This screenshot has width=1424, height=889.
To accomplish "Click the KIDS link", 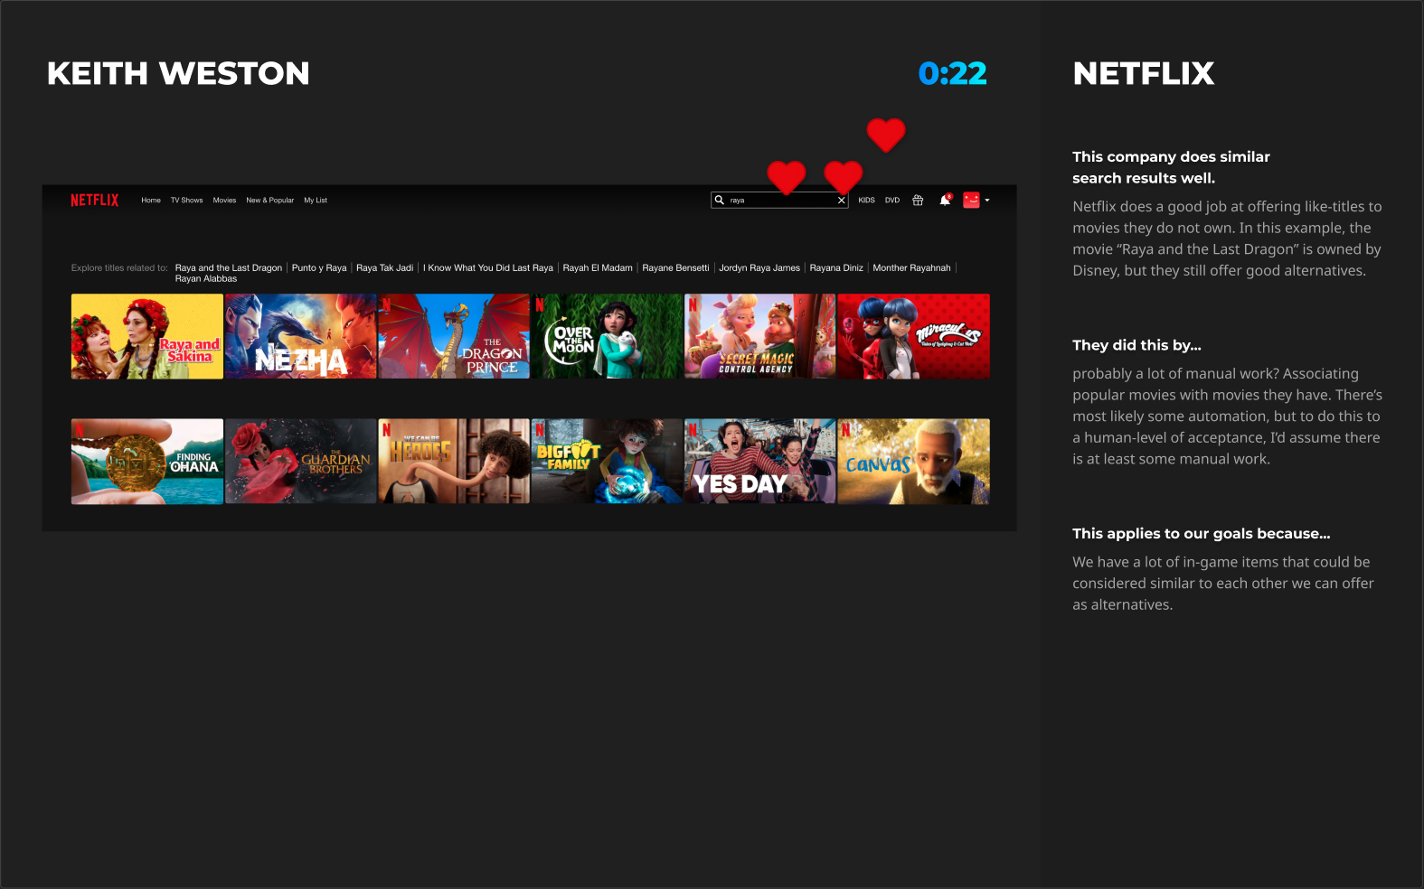I will [x=866, y=201].
